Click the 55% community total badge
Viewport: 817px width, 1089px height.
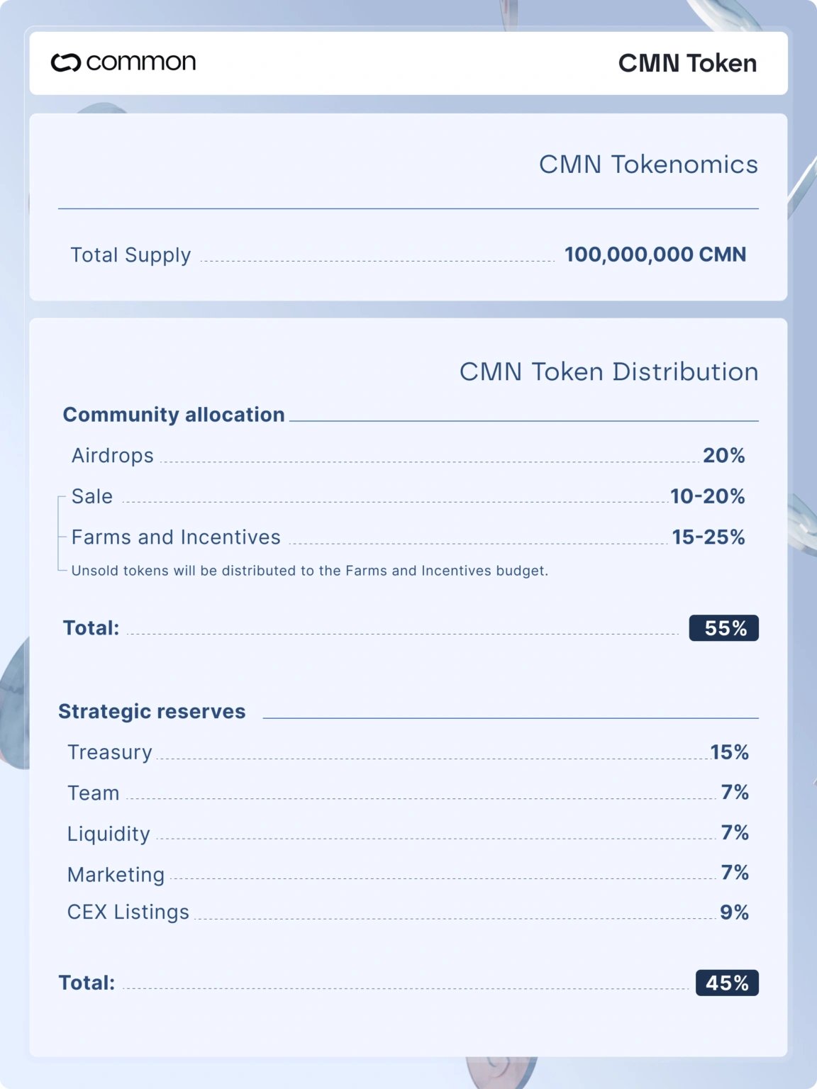point(724,628)
